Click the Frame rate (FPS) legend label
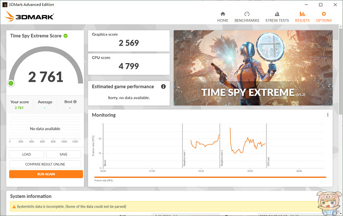343x216 pixels. click(103, 181)
